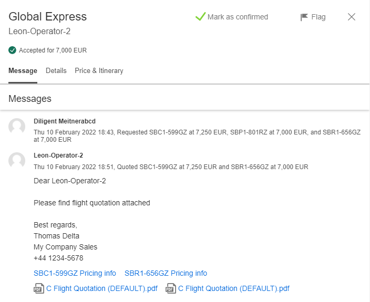Click Leon-Operator-2's avatar icon
370x302 pixels.
click(17, 161)
